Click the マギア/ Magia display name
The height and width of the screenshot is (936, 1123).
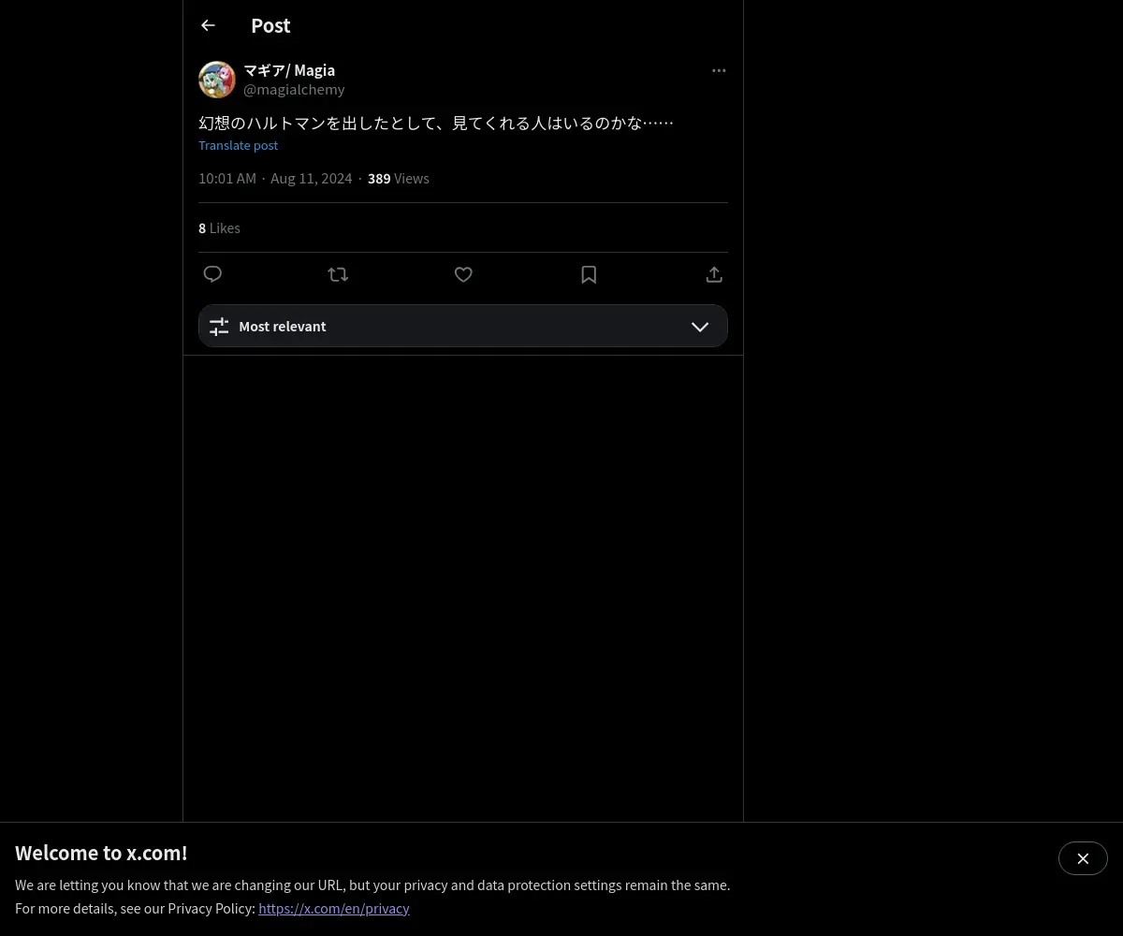point(289,70)
